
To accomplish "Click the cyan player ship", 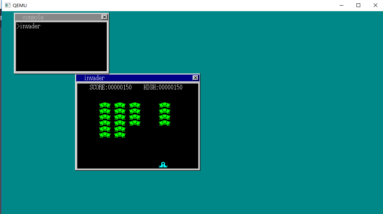I will [163, 165].
